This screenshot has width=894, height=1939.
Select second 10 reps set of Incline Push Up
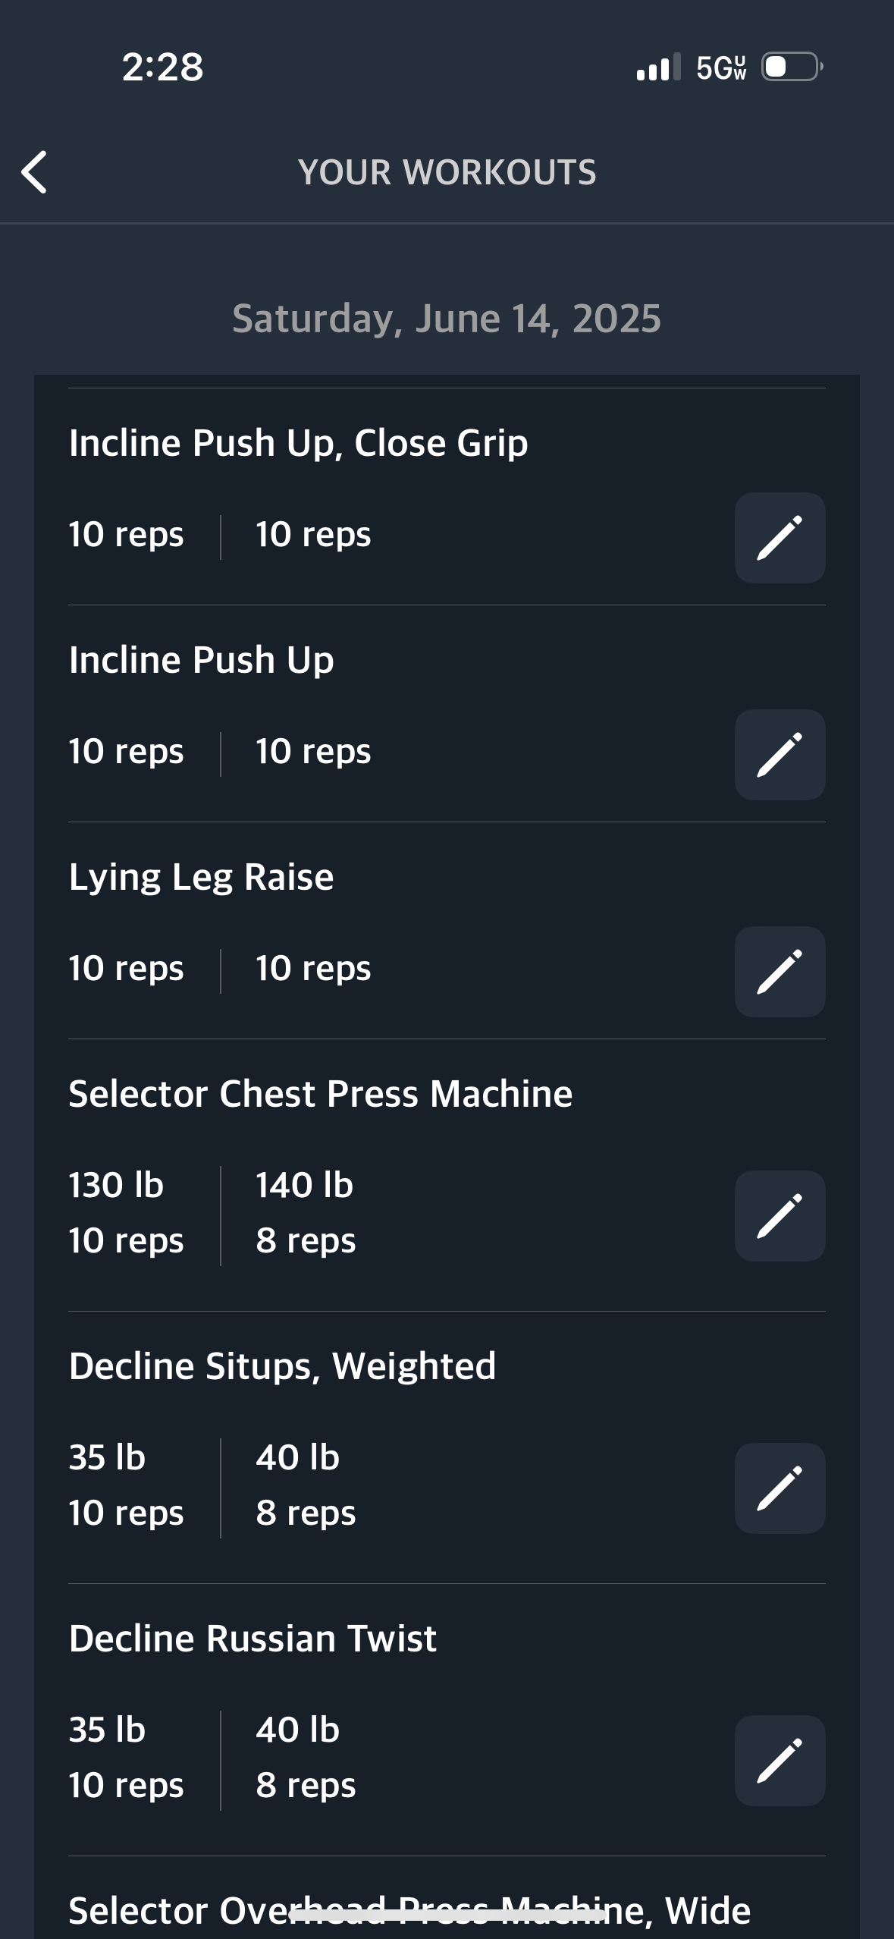313,752
